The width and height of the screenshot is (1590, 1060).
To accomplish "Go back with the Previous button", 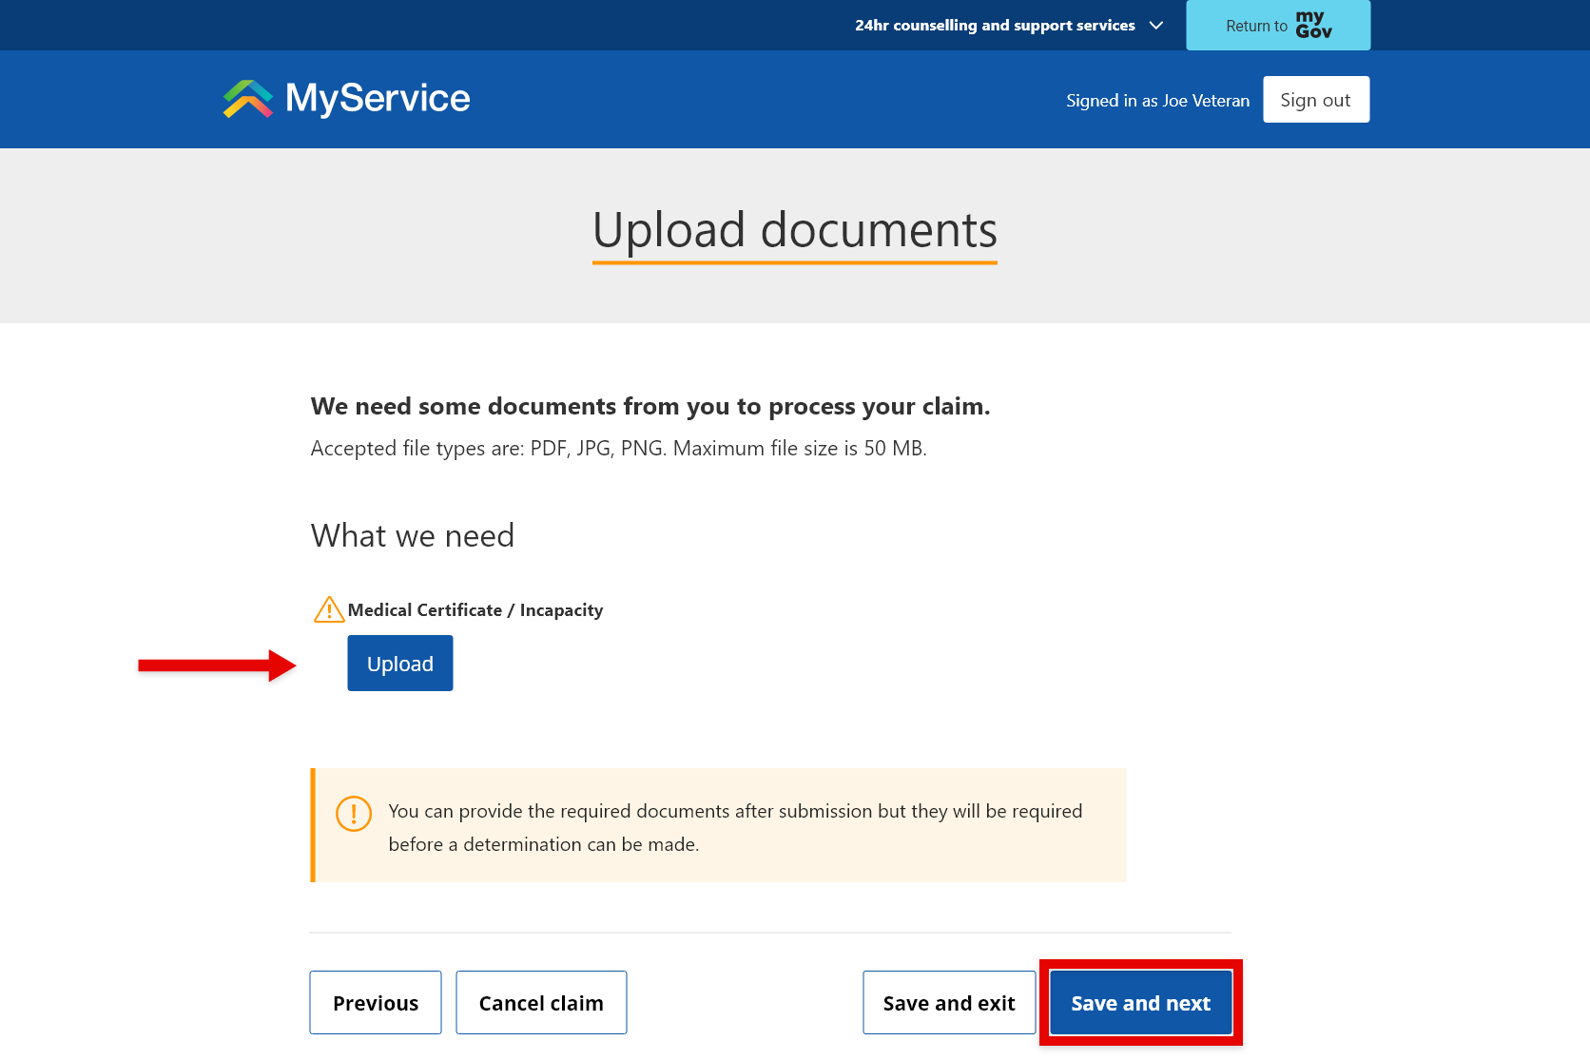I will [x=376, y=1003].
